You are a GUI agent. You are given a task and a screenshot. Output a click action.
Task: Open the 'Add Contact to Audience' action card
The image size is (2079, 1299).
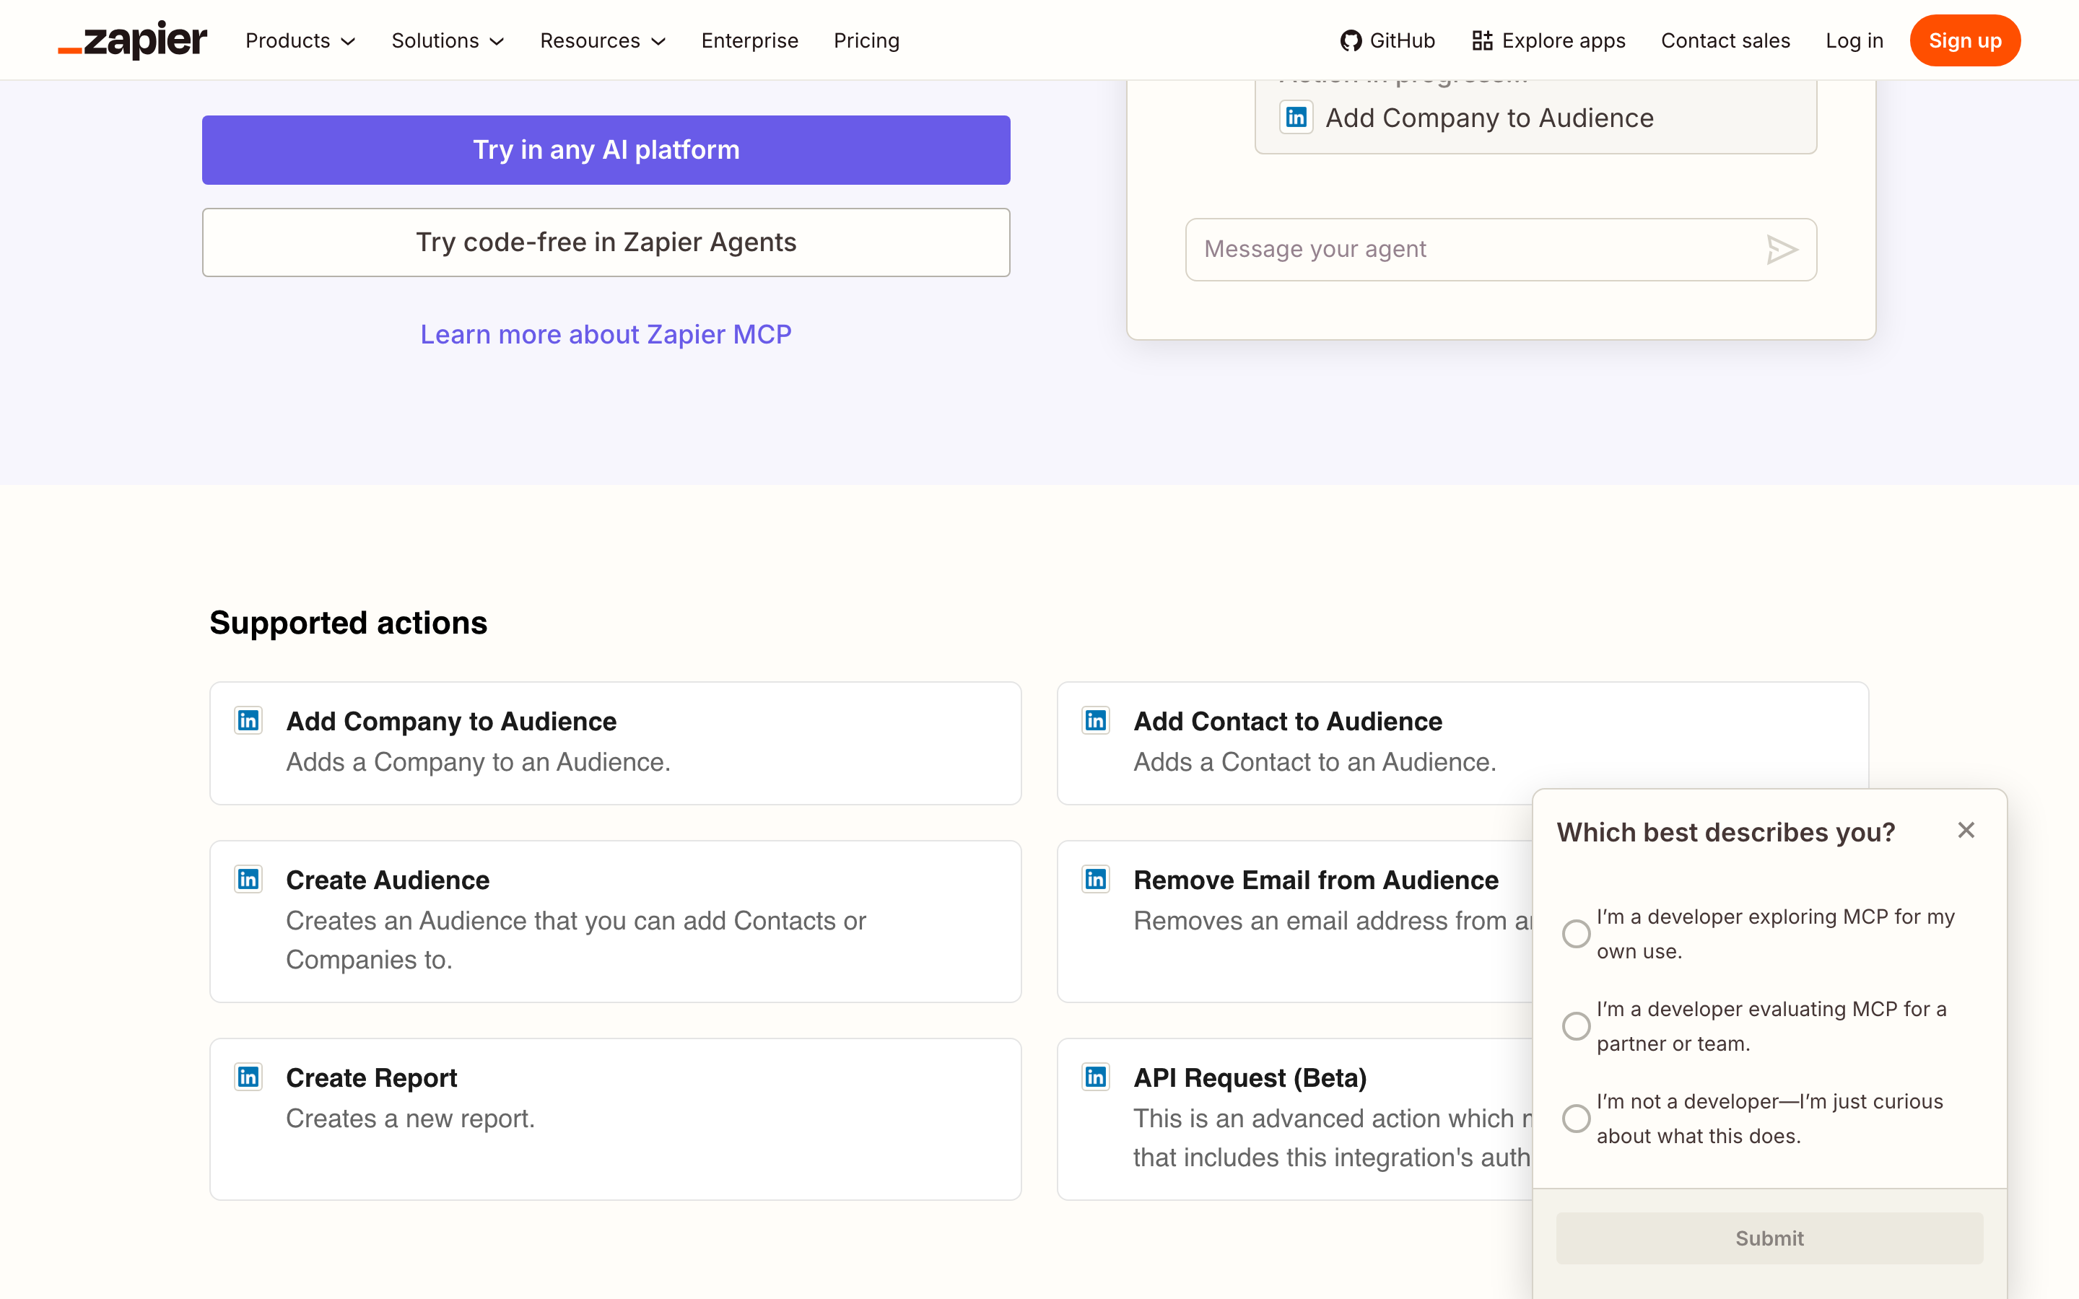pos(1463,743)
